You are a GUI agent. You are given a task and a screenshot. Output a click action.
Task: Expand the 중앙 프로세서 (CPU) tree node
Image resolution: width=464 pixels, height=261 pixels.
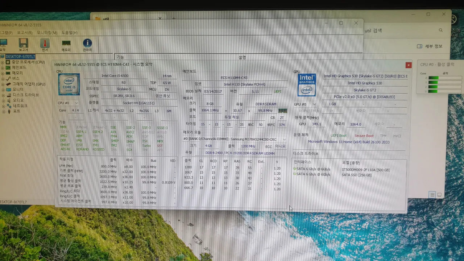[3, 62]
